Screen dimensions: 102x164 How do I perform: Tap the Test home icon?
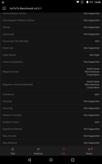13,149
